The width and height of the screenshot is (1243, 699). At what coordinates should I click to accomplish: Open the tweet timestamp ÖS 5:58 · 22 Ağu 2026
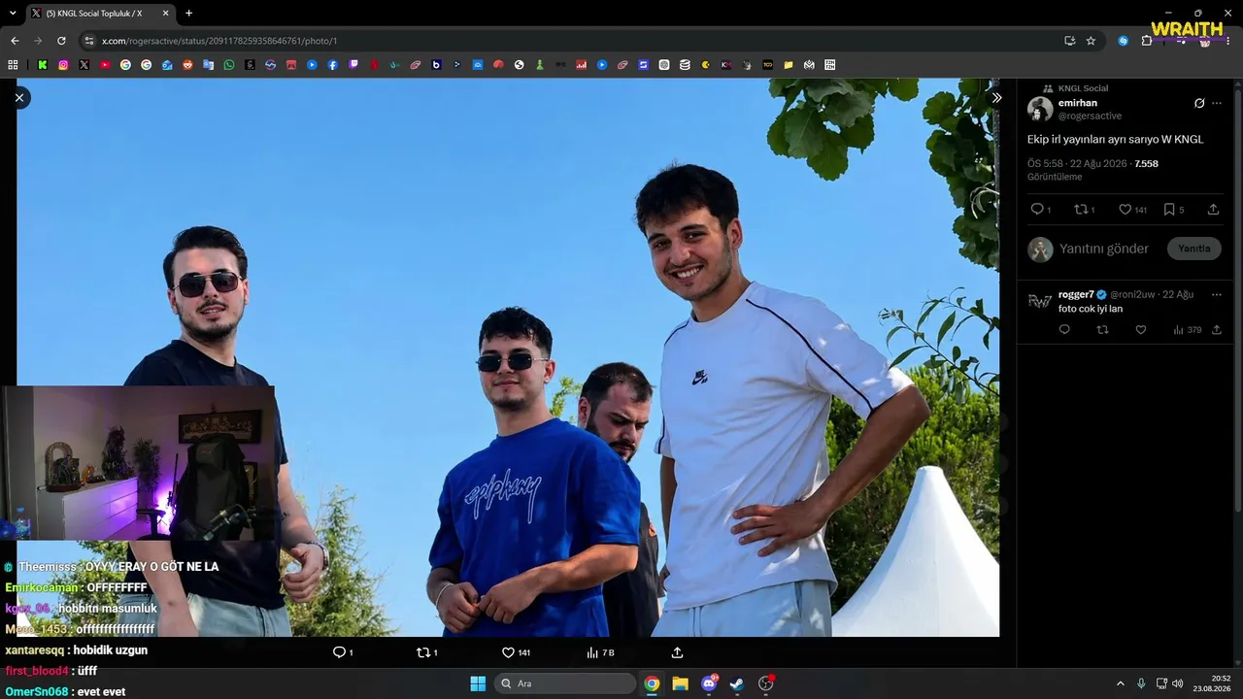(1077, 163)
